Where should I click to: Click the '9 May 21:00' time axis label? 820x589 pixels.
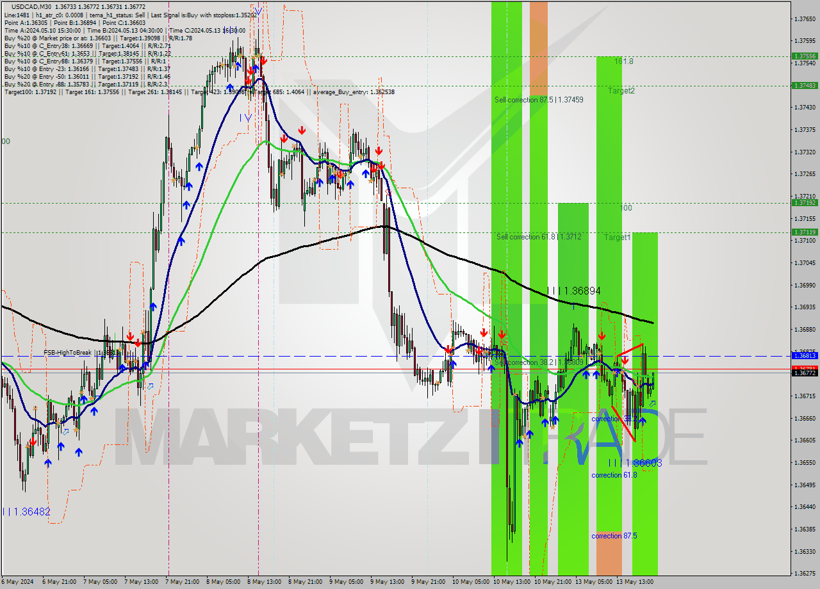point(429,582)
